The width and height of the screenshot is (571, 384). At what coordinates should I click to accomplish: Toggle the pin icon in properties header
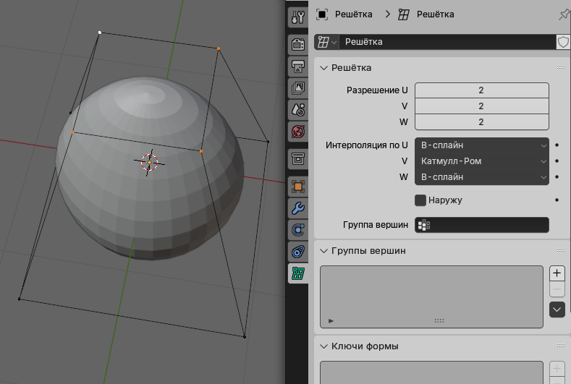coord(564,15)
